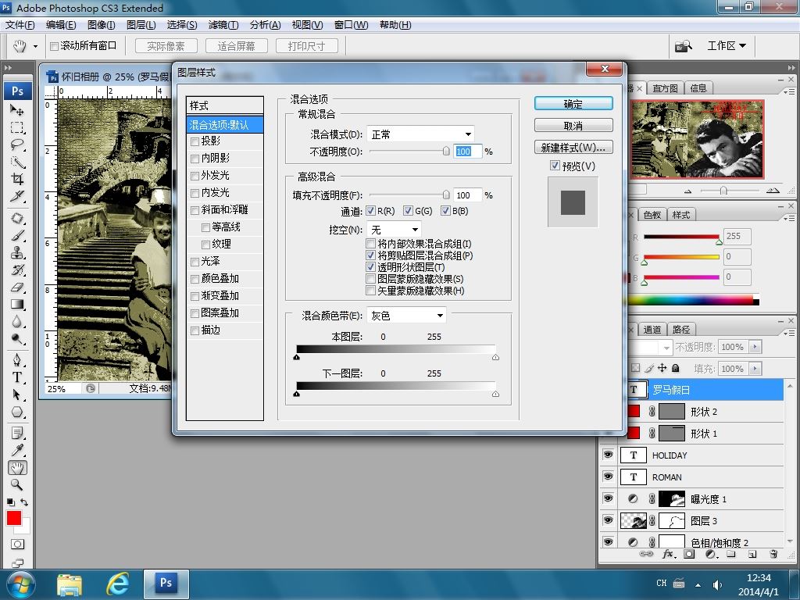Select the Eraser tool

click(17, 287)
